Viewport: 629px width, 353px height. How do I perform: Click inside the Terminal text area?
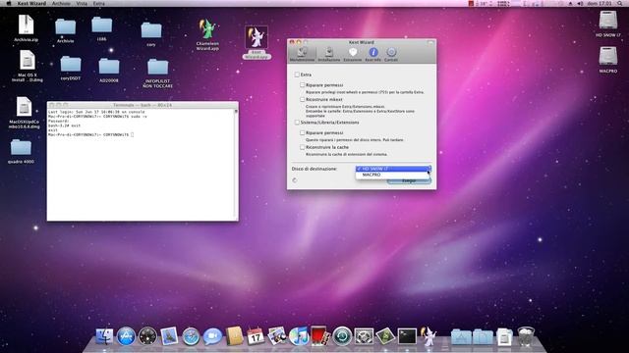click(141, 164)
